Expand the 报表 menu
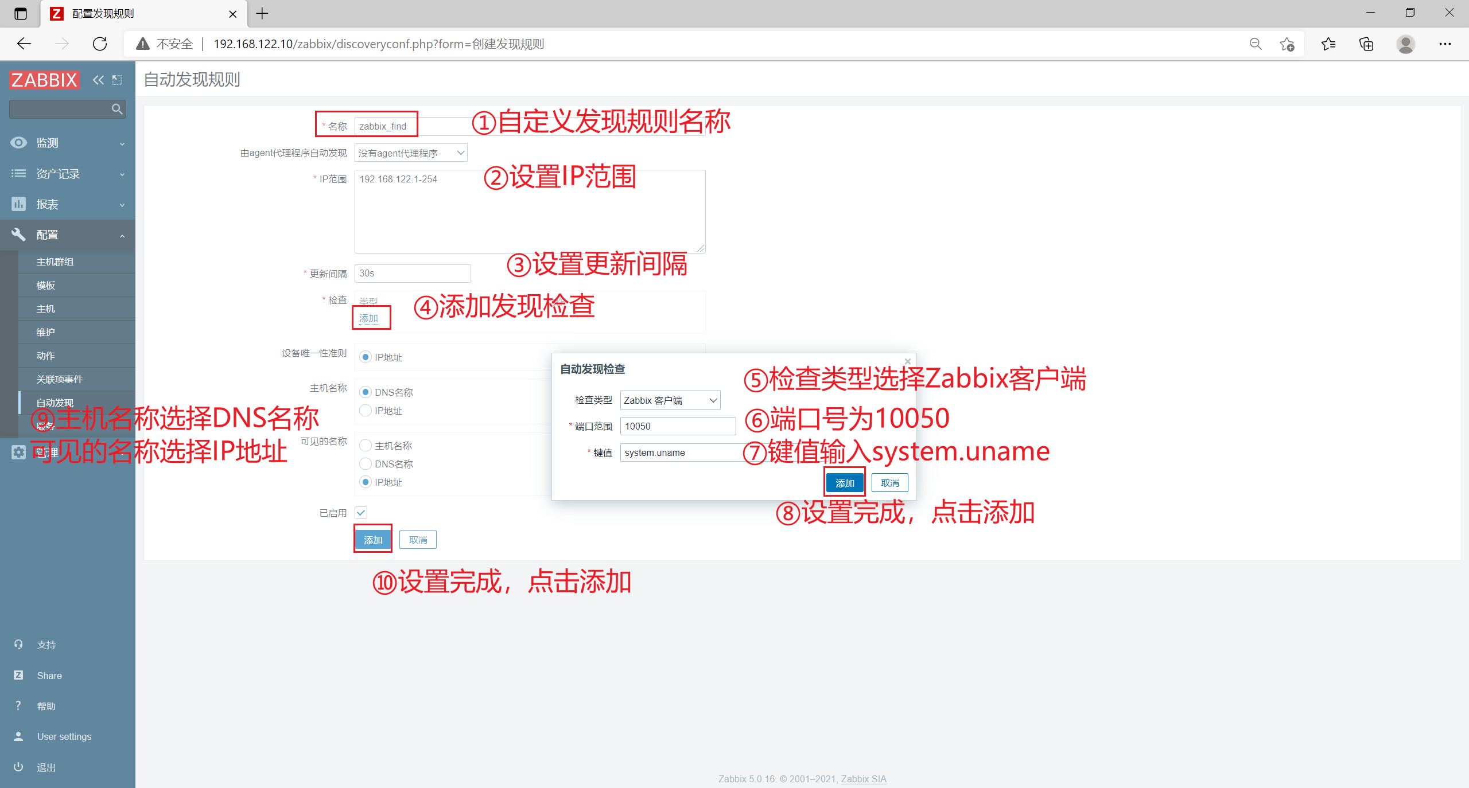The width and height of the screenshot is (1469, 788). coord(122,205)
